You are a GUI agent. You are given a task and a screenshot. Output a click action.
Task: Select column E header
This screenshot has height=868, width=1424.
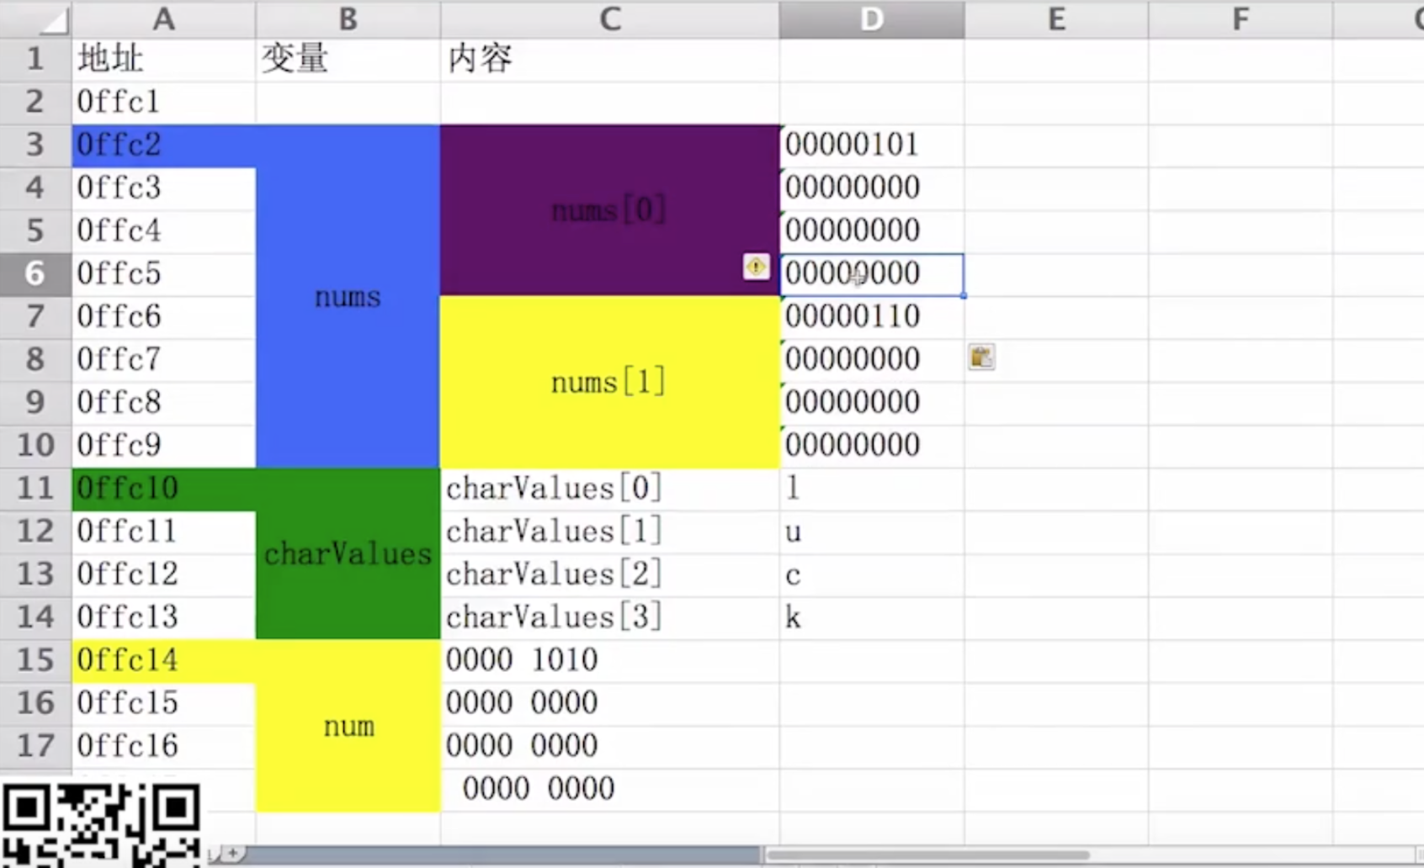click(1056, 19)
